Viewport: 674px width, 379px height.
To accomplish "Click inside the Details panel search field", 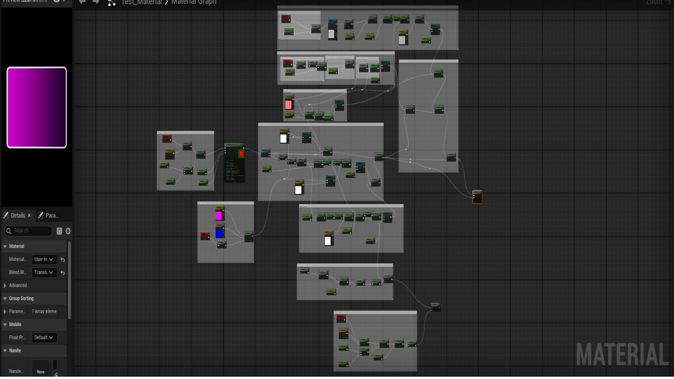I will coord(29,231).
